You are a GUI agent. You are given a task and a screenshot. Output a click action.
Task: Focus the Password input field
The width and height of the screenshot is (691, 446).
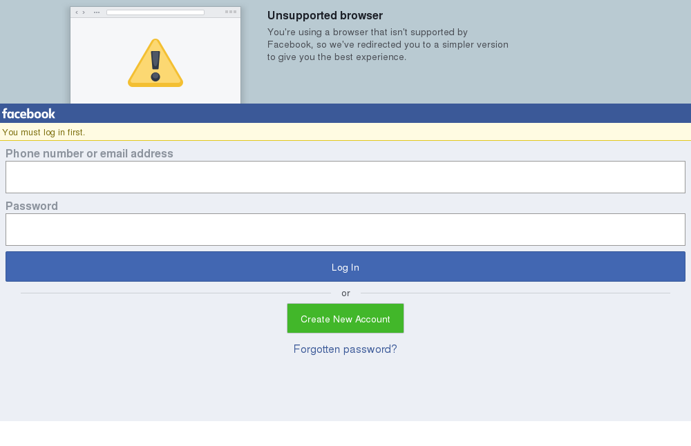coord(345,229)
